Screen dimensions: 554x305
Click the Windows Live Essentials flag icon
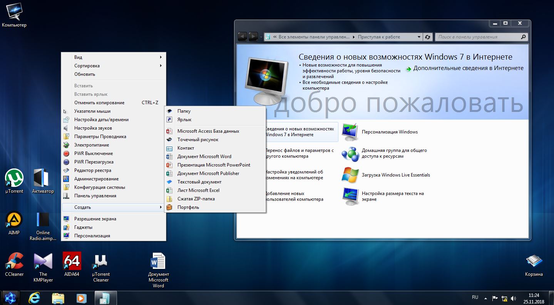tap(350, 175)
